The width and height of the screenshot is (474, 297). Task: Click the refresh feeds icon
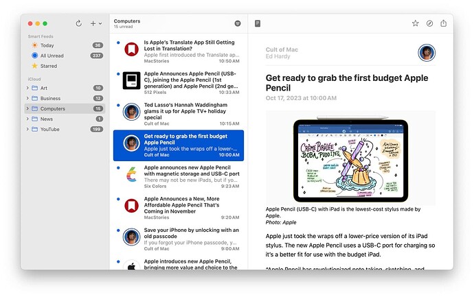[x=78, y=23]
